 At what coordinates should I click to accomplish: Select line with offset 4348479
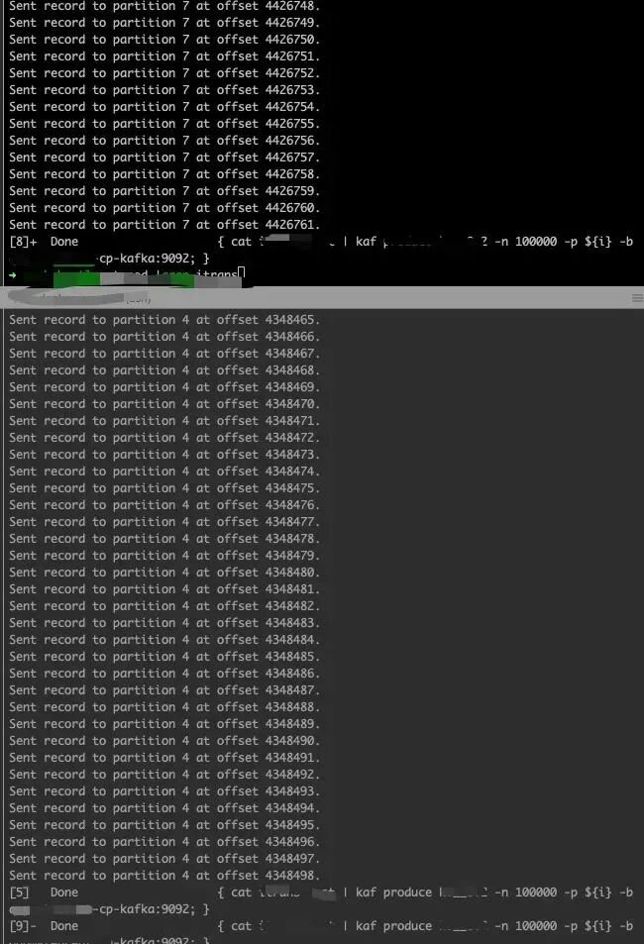(x=164, y=557)
